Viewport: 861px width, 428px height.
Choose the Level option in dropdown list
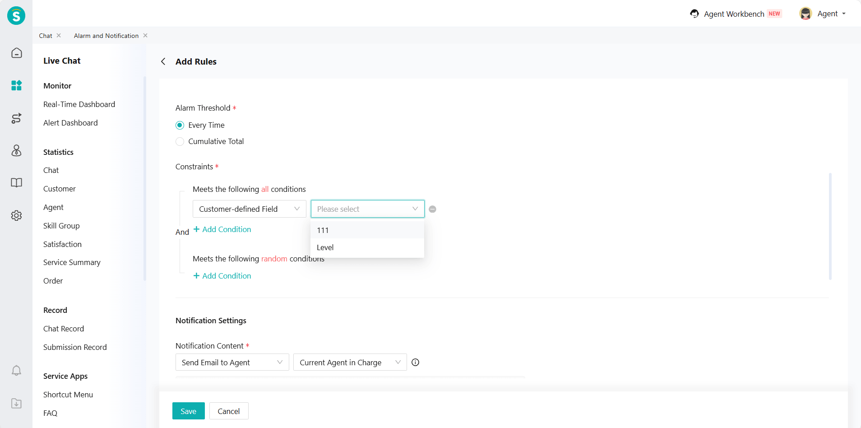click(325, 247)
